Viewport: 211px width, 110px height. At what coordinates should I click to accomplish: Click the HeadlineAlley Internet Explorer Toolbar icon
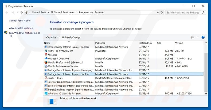[x=46, y=47]
